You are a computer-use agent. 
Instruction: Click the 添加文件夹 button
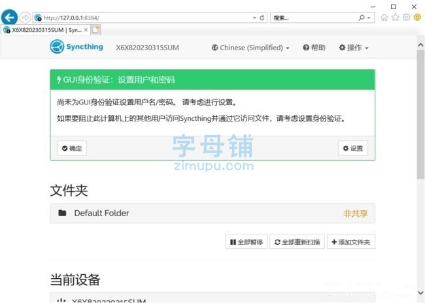[351, 242]
